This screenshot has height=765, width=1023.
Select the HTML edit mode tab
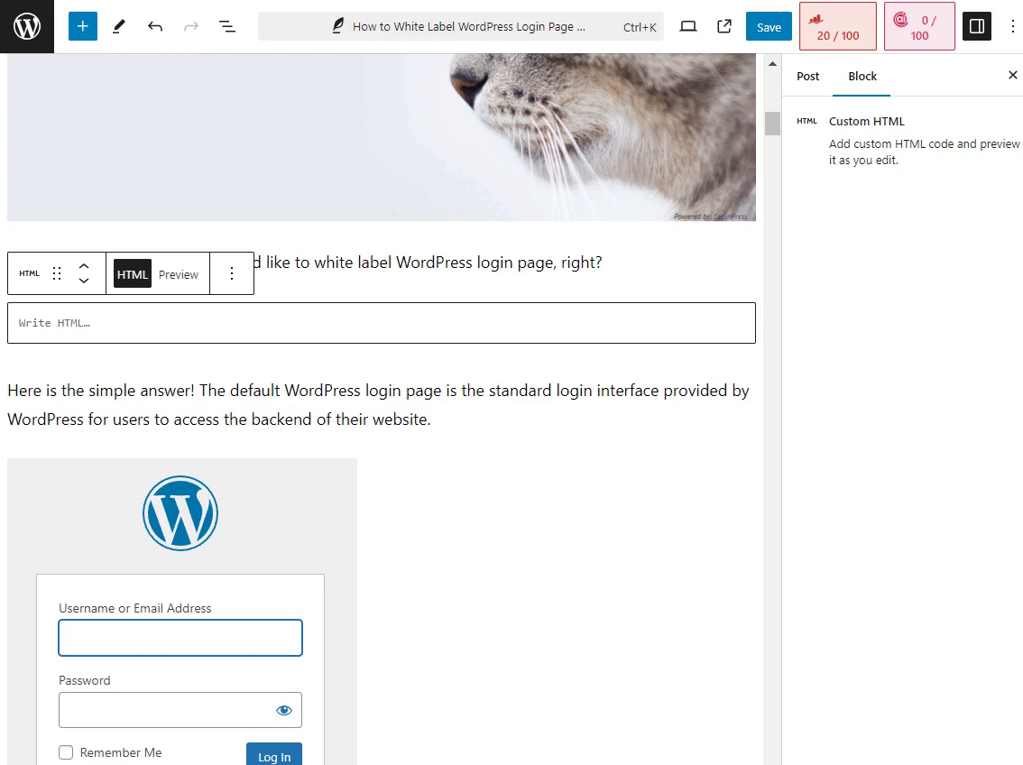[133, 274]
